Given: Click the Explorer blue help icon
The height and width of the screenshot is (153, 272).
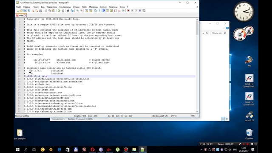Looking at the screenshot, I should (227, 28).
